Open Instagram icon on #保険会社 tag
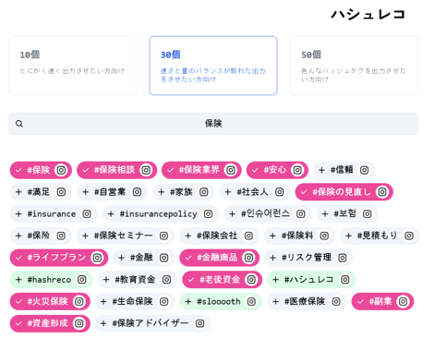The width and height of the screenshot is (435, 351). [x=248, y=236]
